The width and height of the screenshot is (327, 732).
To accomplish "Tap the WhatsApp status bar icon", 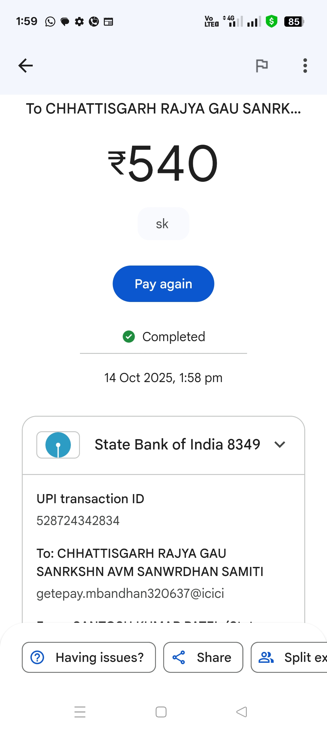I will (x=50, y=22).
